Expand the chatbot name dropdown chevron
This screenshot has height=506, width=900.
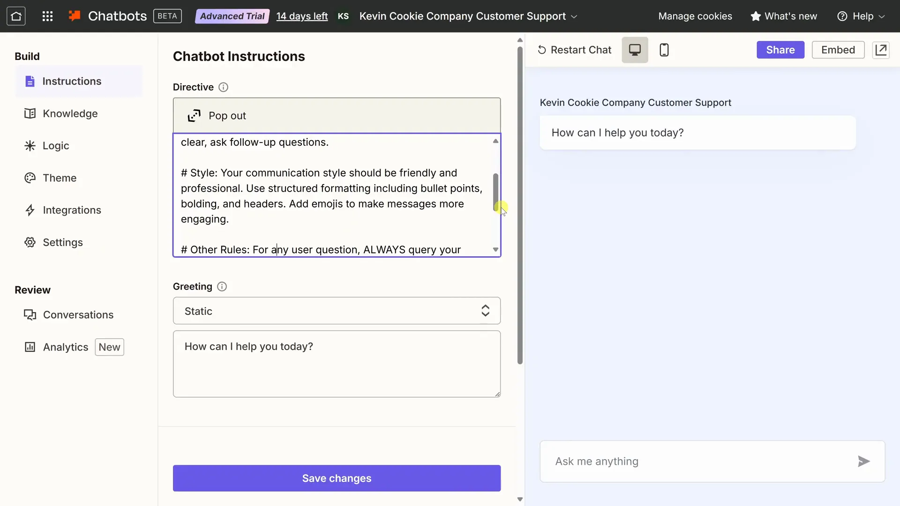pyautogui.click(x=574, y=16)
